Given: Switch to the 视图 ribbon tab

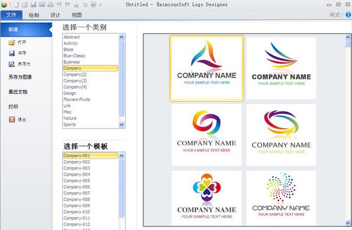Looking at the screenshot, I should click(x=76, y=15).
